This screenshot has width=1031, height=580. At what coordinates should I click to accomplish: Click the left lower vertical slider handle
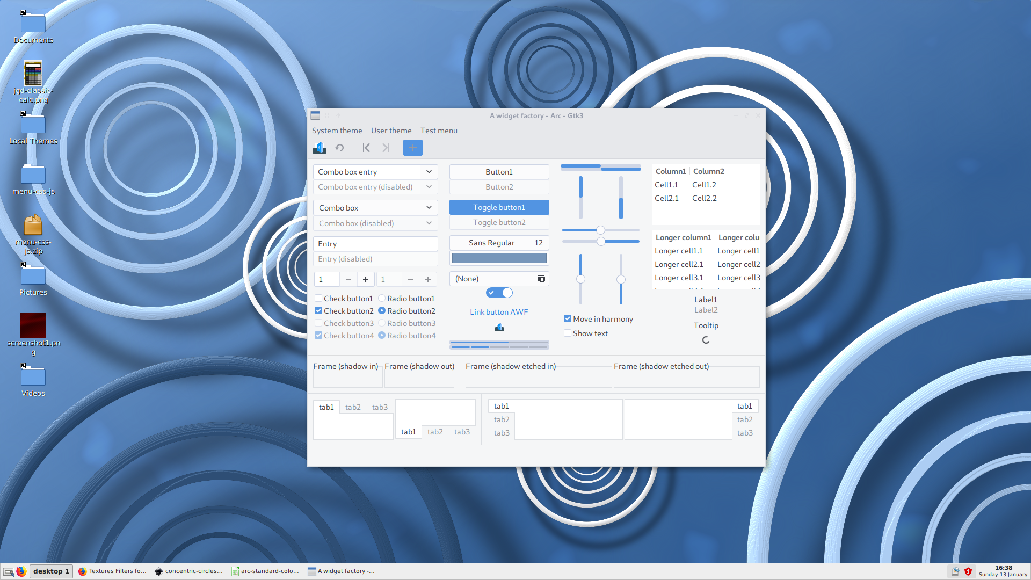580,279
